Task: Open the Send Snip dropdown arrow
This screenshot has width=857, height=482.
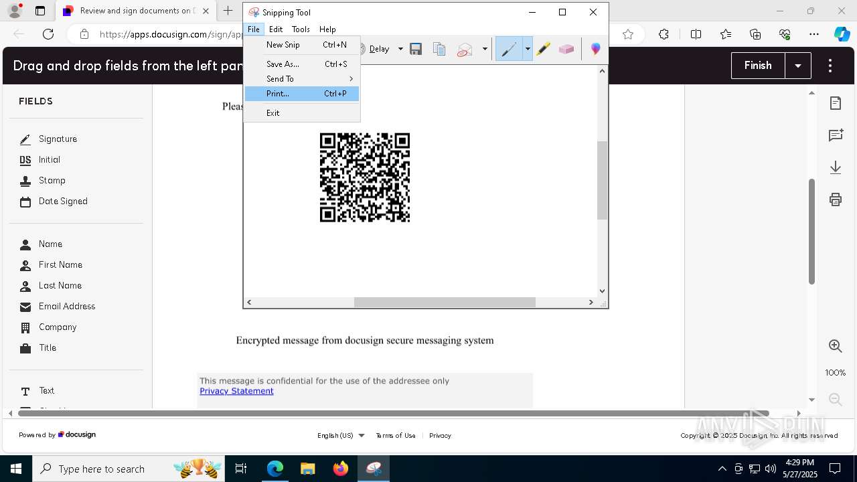Action: click(485, 49)
